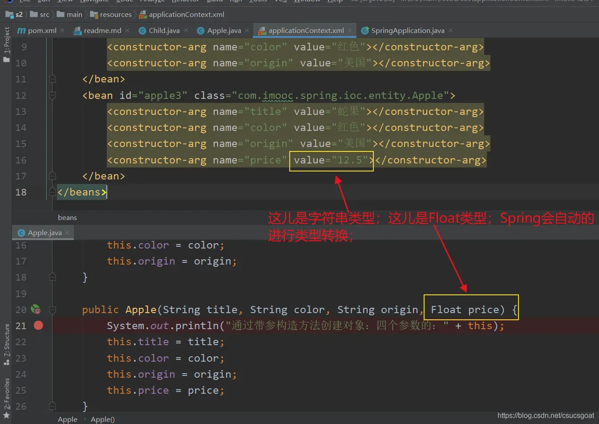This screenshot has height=424, width=599.
Task: Click the Spring bean gutter icon on line 20
Action: coord(36,310)
